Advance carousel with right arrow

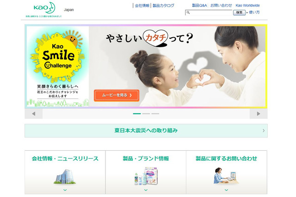[259, 114]
